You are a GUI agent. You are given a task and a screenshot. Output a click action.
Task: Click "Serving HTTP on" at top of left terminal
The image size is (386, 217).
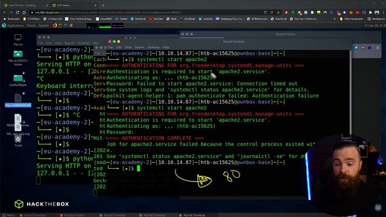coord(64,64)
